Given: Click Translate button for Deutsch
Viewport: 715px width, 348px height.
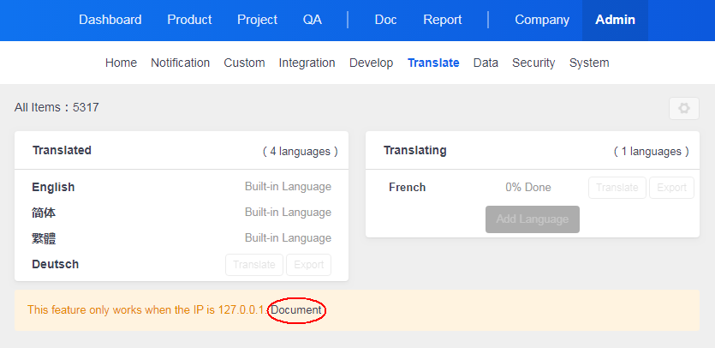Looking at the screenshot, I should (x=254, y=265).
